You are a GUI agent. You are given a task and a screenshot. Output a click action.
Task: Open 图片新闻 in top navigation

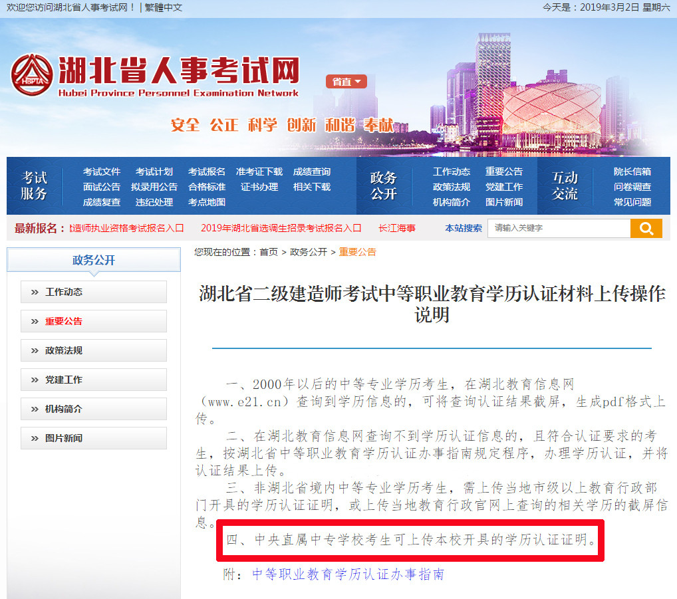click(504, 202)
